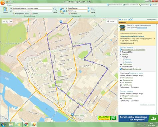
Task: Click the forward arrow in the directory panel
Action: pos(124,19)
